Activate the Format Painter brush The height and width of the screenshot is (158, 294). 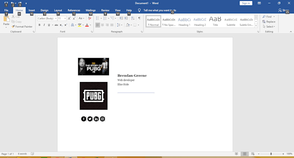pos(13,27)
